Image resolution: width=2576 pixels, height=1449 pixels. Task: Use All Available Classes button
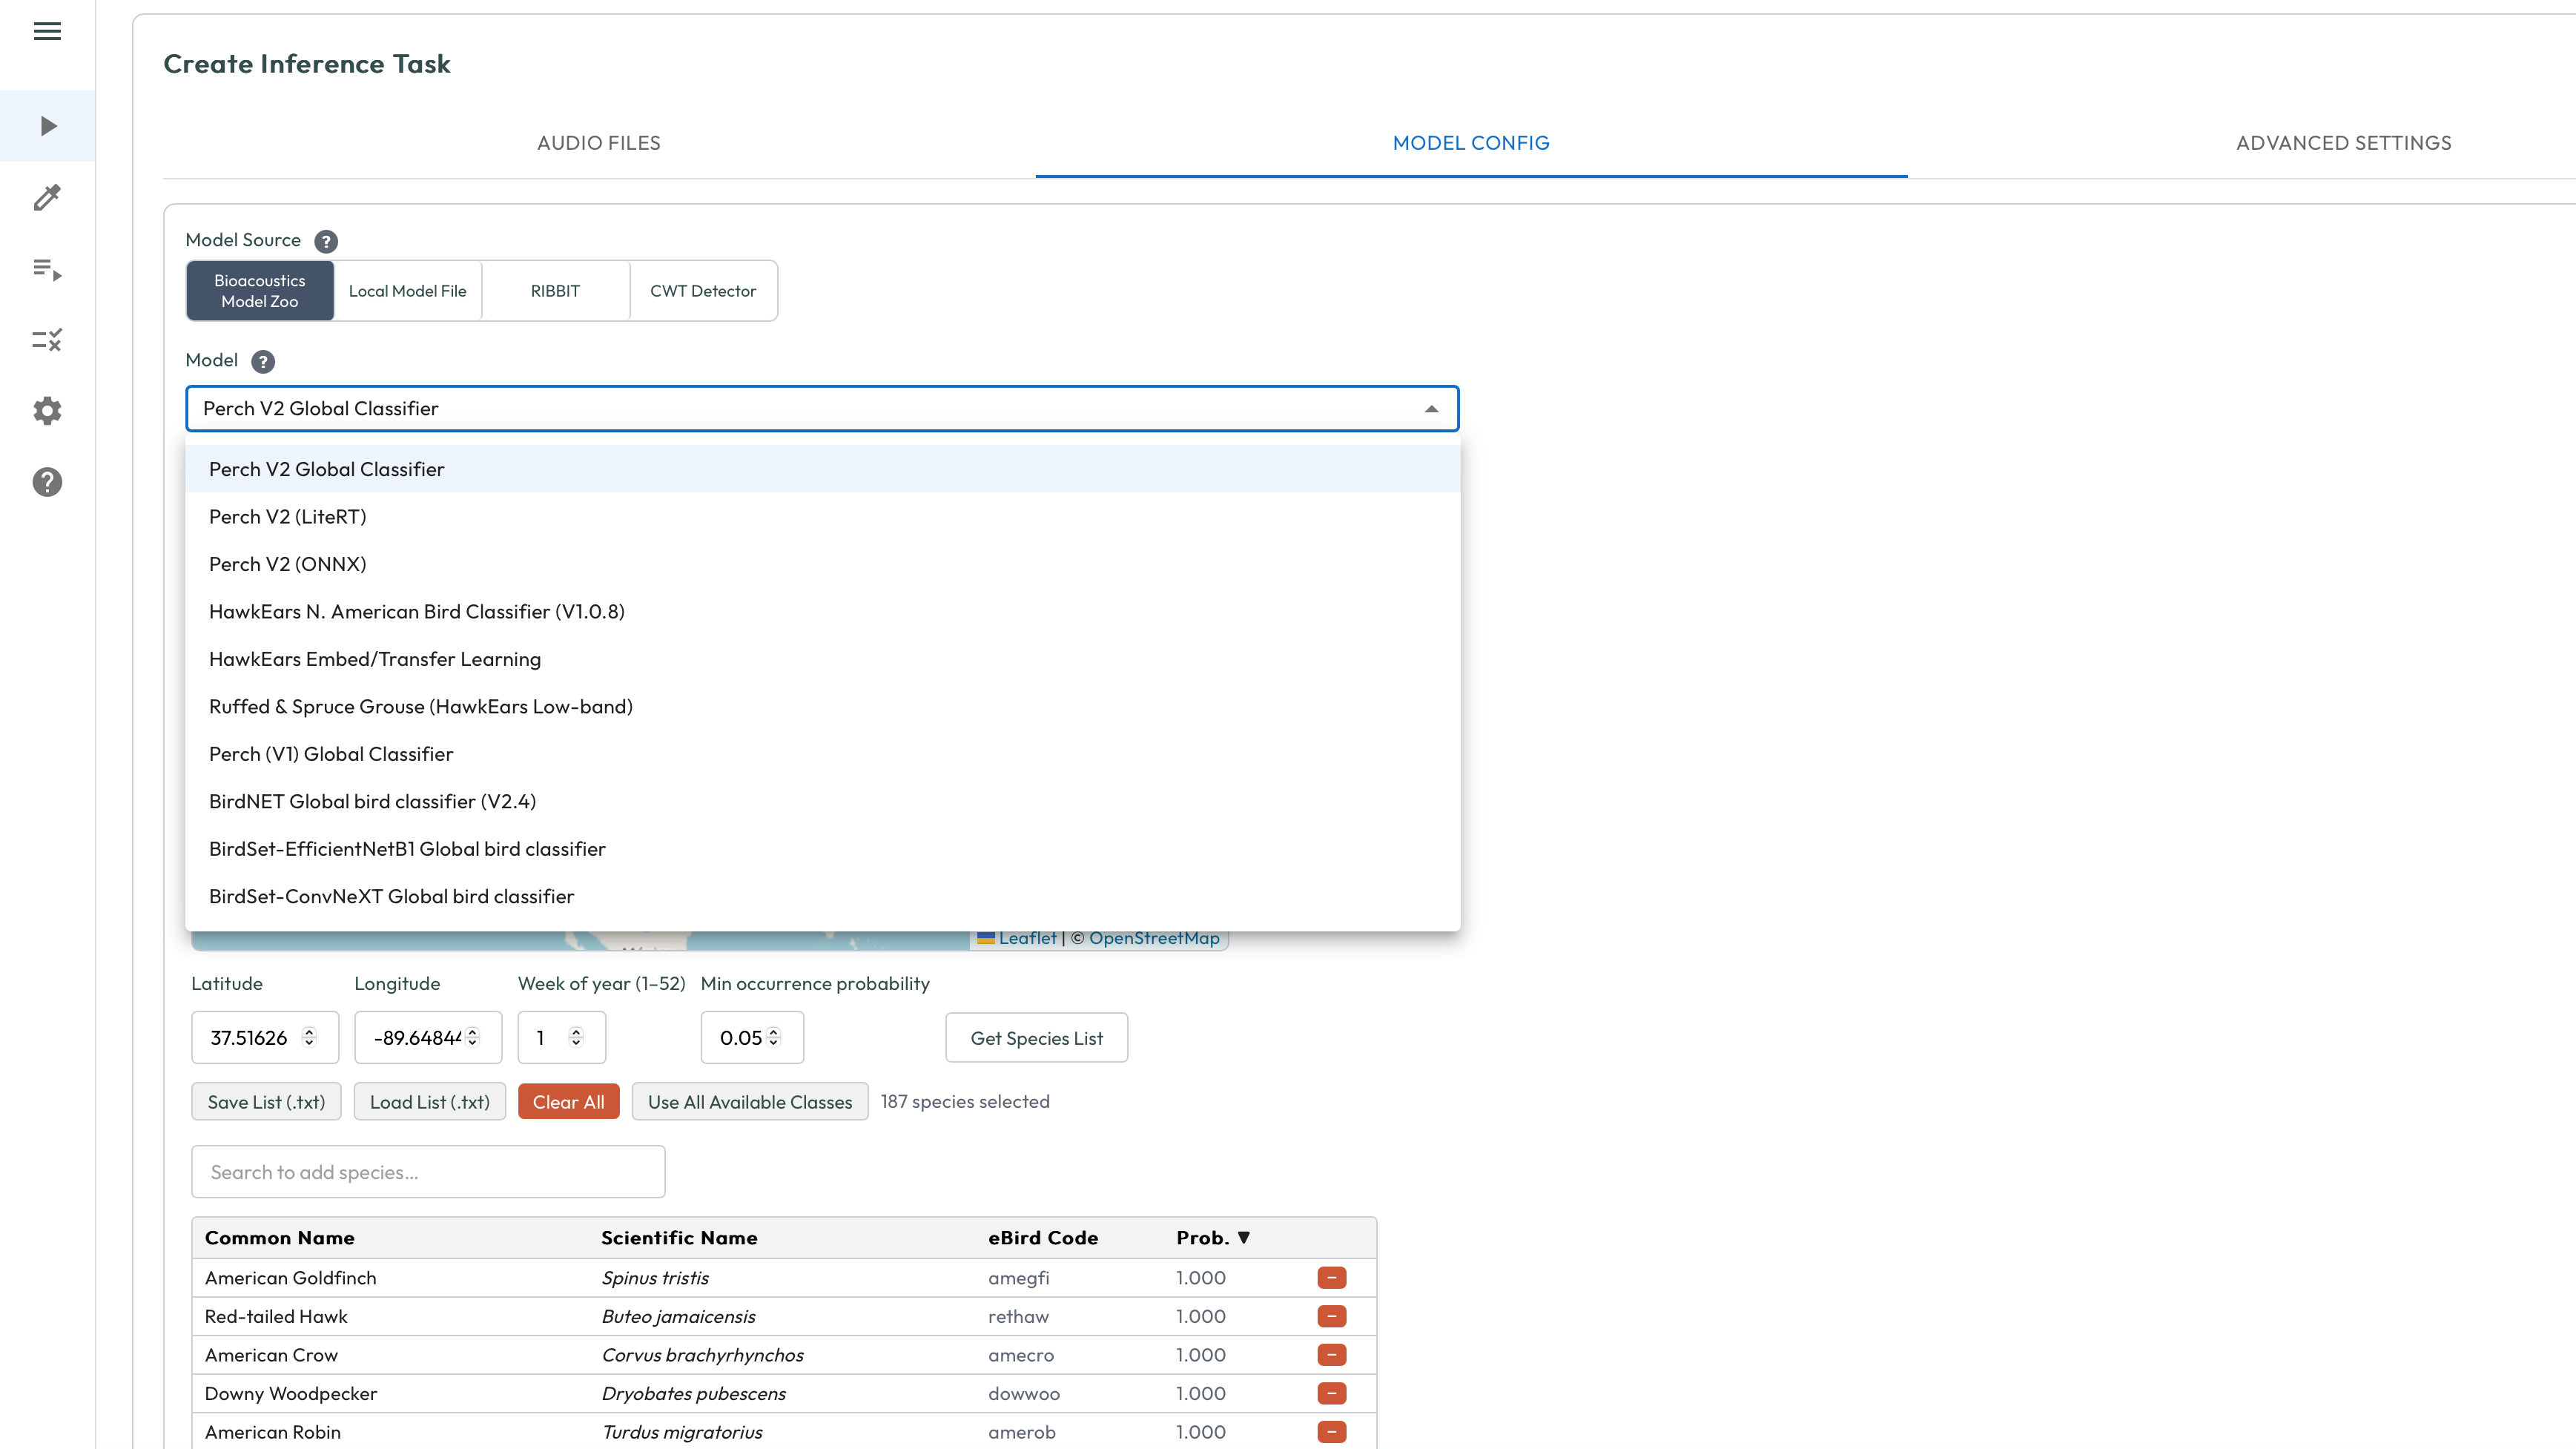click(x=750, y=1102)
